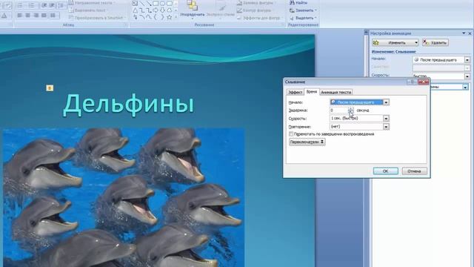
Task: Click the dialog help question button
Action: (x=413, y=82)
